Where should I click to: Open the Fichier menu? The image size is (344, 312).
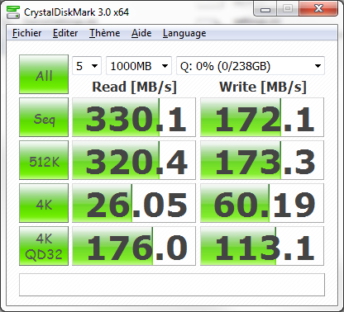point(26,33)
